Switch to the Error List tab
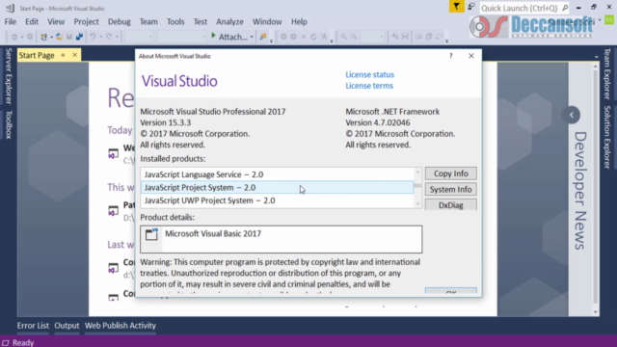Image resolution: width=617 pixels, height=347 pixels. pyautogui.click(x=33, y=326)
